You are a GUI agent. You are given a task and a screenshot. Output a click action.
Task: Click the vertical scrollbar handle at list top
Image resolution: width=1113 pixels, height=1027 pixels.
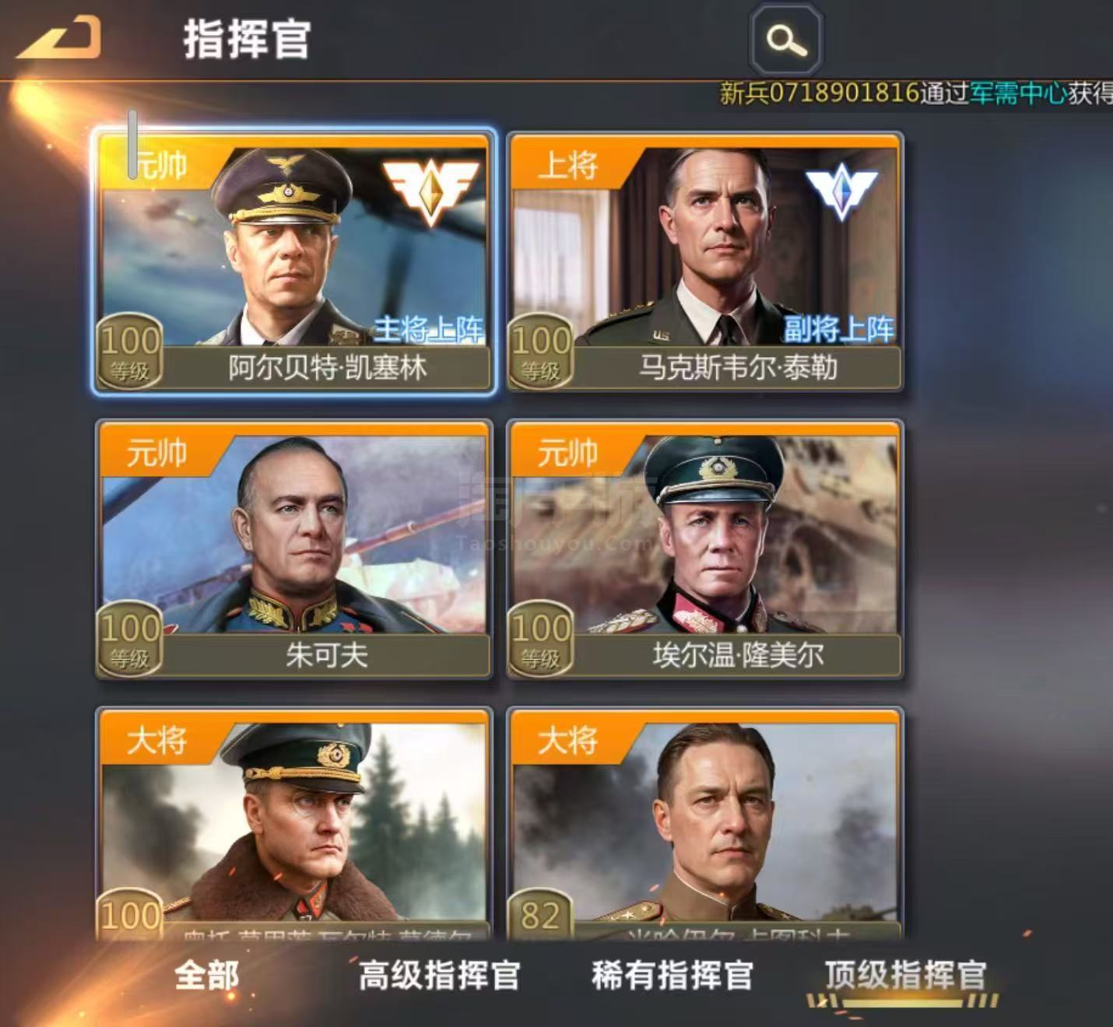tap(133, 145)
